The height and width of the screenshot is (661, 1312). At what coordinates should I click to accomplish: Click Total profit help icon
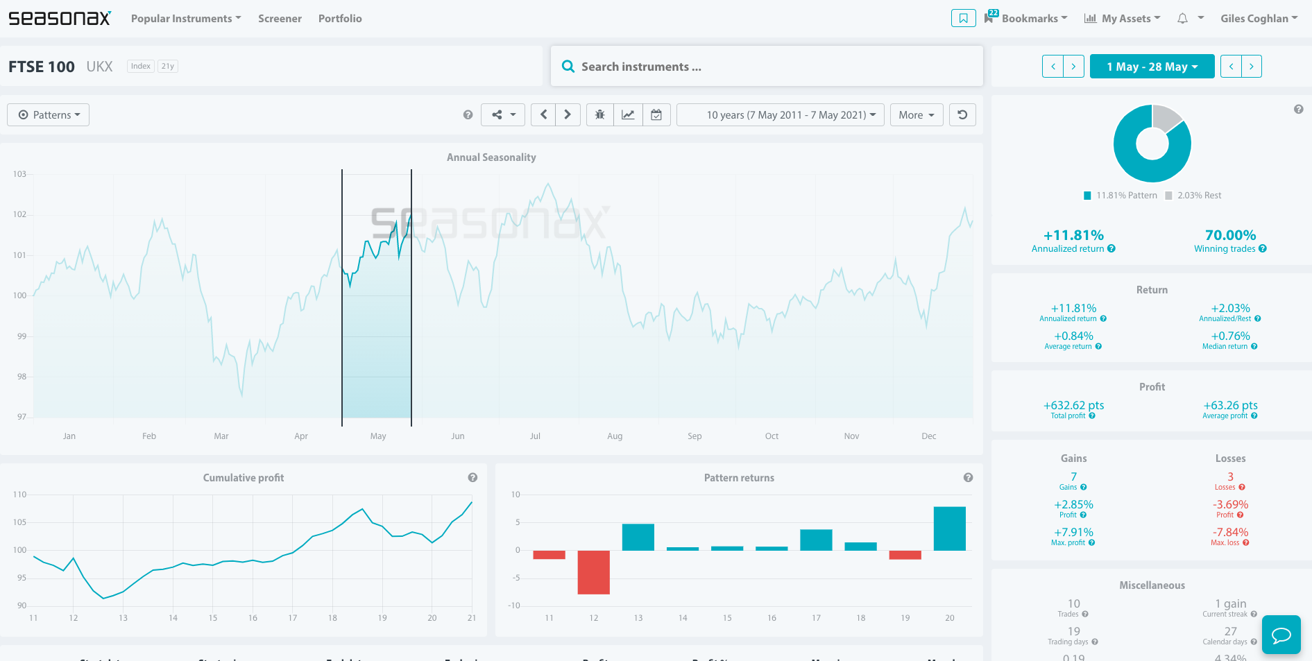(1092, 416)
